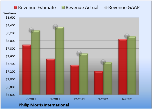Viewport: 152px width, 109px height.
Task: Select the red estimate bar for 6-2011
Action: (27, 69)
